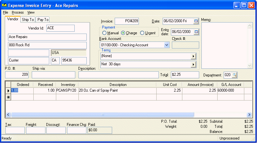The width and height of the screenshot is (257, 143).
Task: Click the grid scroll right arrow
Action: pyautogui.click(x=249, y=115)
